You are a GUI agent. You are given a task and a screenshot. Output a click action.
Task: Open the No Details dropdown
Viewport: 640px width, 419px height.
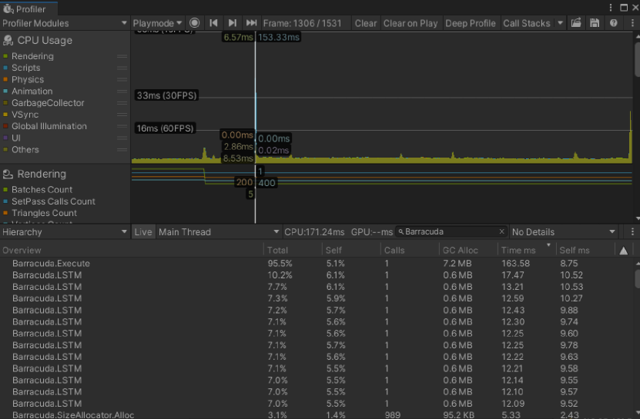564,231
